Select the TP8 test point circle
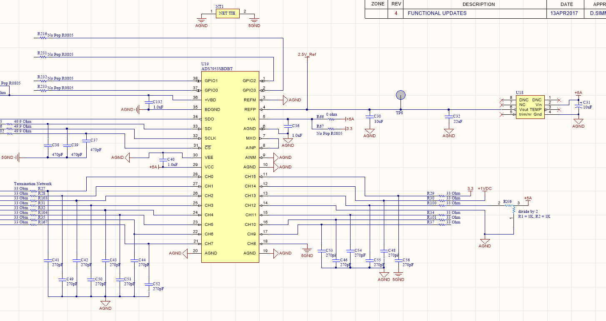Viewport: 606px width, 321px height. tap(401, 95)
